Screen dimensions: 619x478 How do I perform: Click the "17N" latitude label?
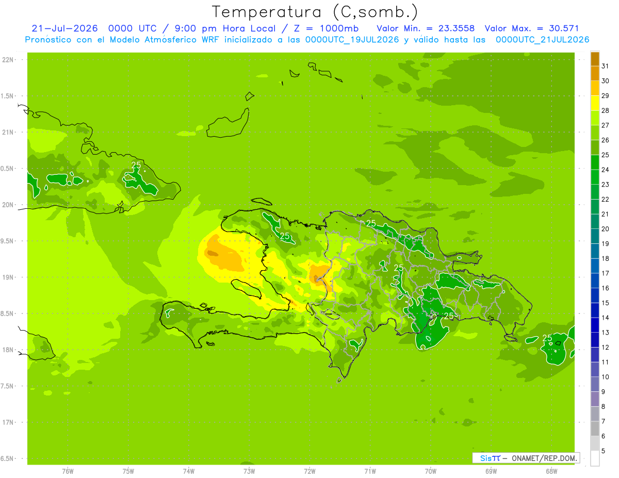(8, 422)
